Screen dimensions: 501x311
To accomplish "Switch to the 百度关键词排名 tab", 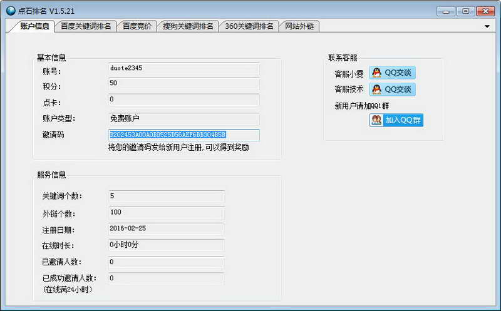I will click(x=86, y=26).
